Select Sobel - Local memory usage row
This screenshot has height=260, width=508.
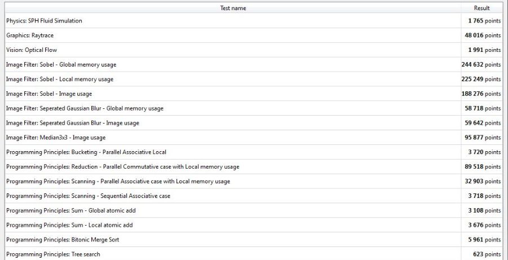click(59, 80)
